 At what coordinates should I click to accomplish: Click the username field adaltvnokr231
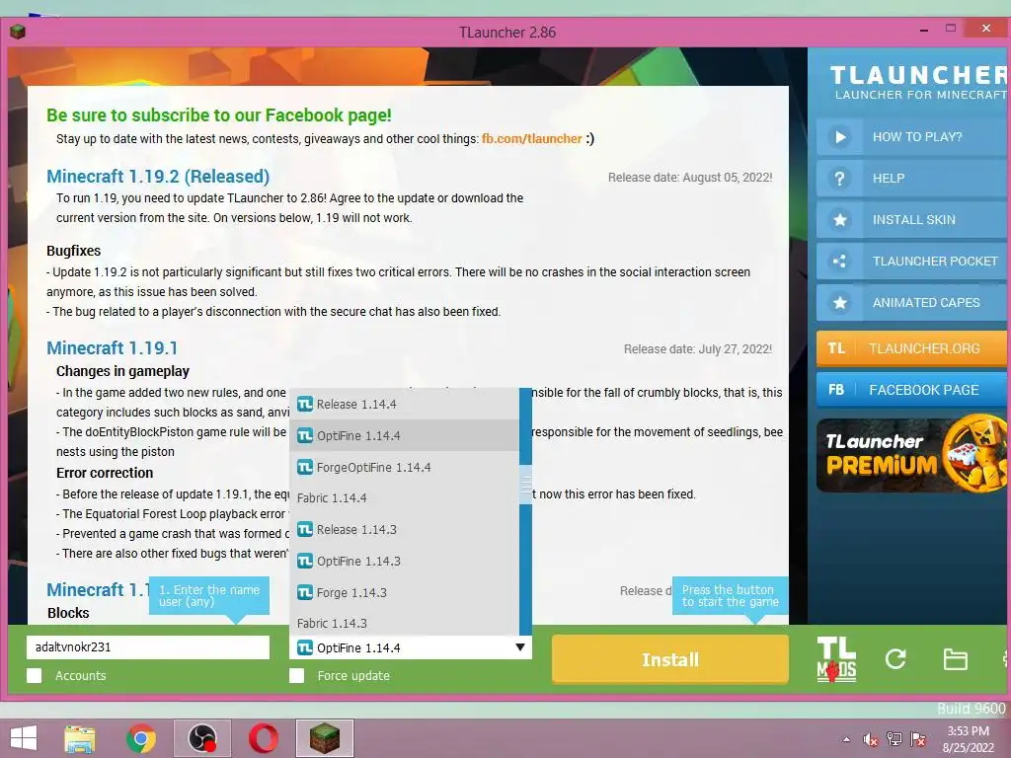coord(148,647)
